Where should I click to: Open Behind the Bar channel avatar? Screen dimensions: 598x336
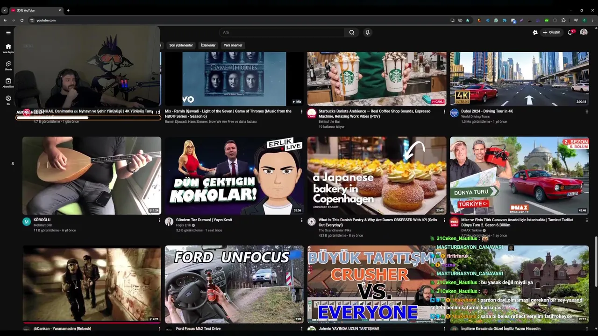point(312,113)
